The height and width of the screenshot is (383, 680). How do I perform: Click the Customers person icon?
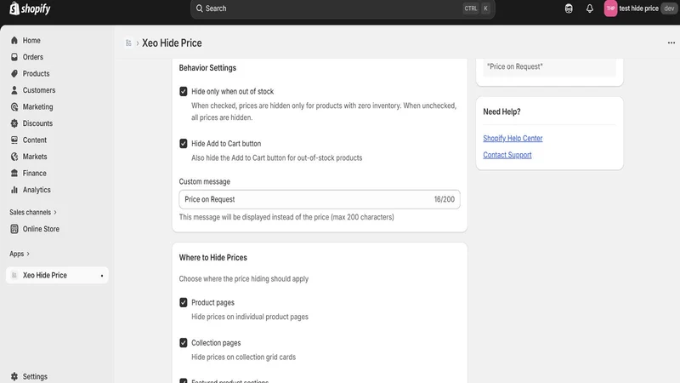tap(14, 90)
